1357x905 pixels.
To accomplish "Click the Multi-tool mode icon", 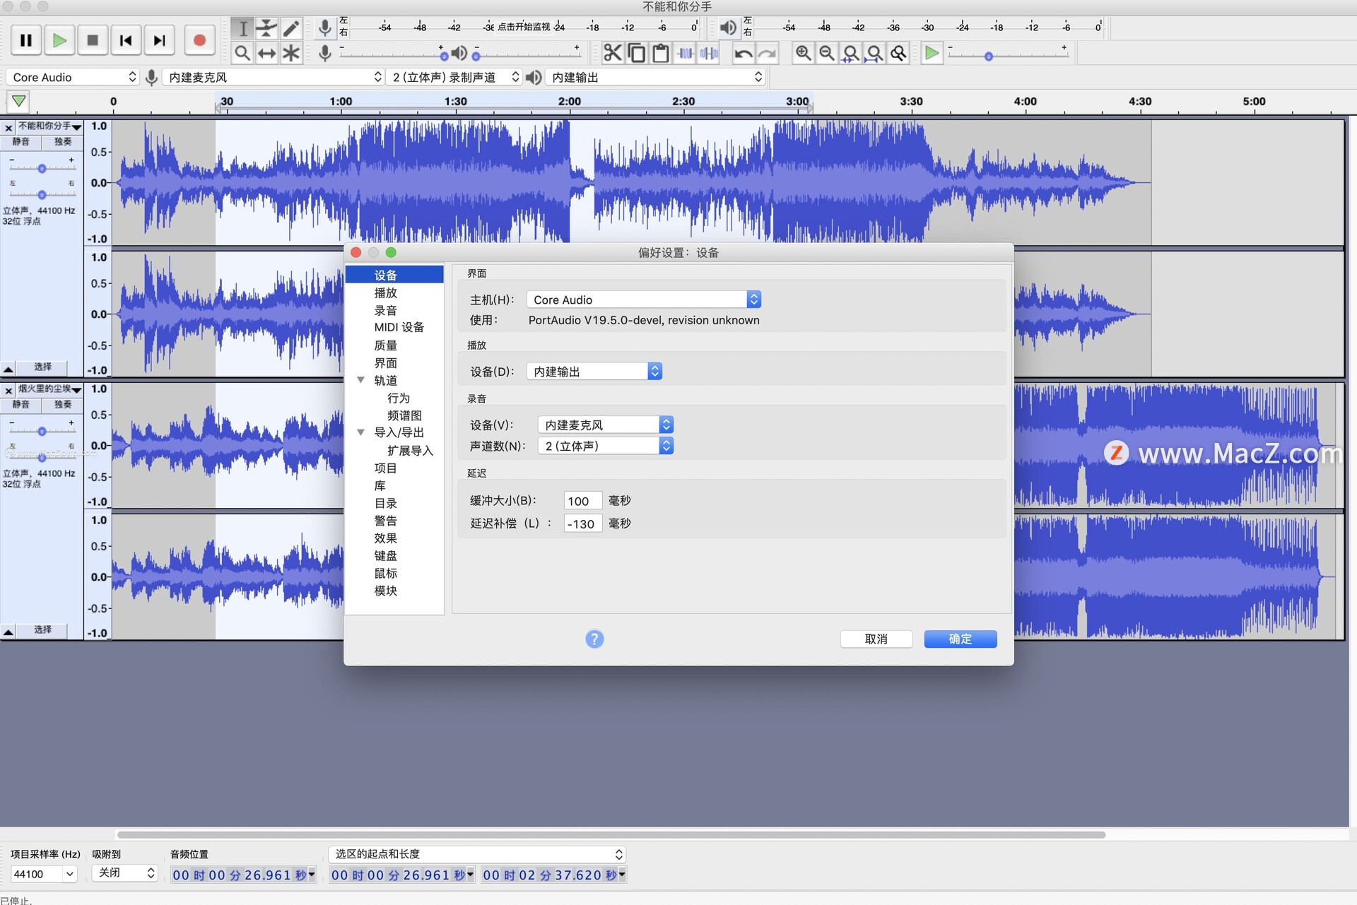I will tap(292, 52).
